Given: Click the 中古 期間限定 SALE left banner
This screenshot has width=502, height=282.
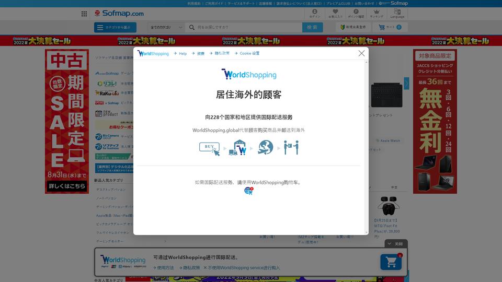Looking at the screenshot, I should 67,121.
